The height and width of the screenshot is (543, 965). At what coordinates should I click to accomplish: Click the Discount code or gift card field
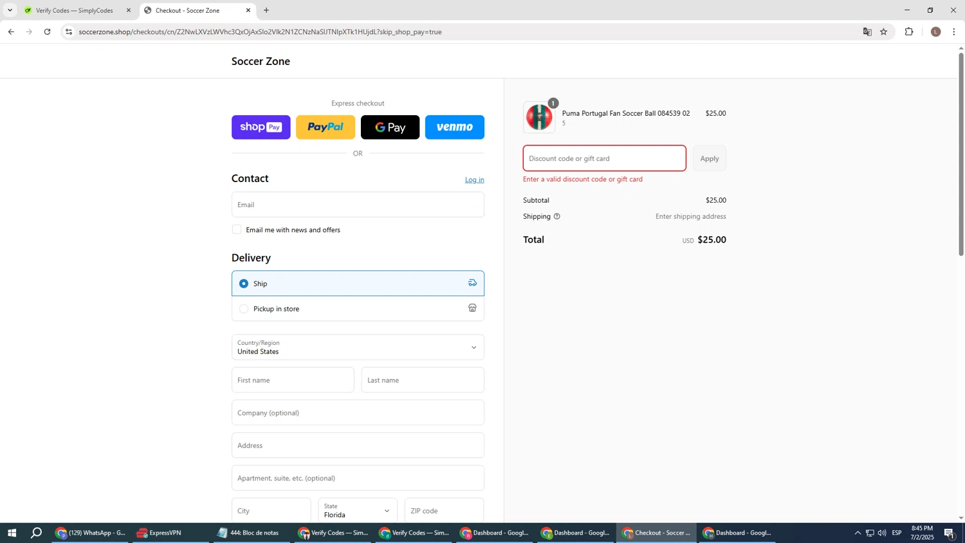pyautogui.click(x=604, y=158)
